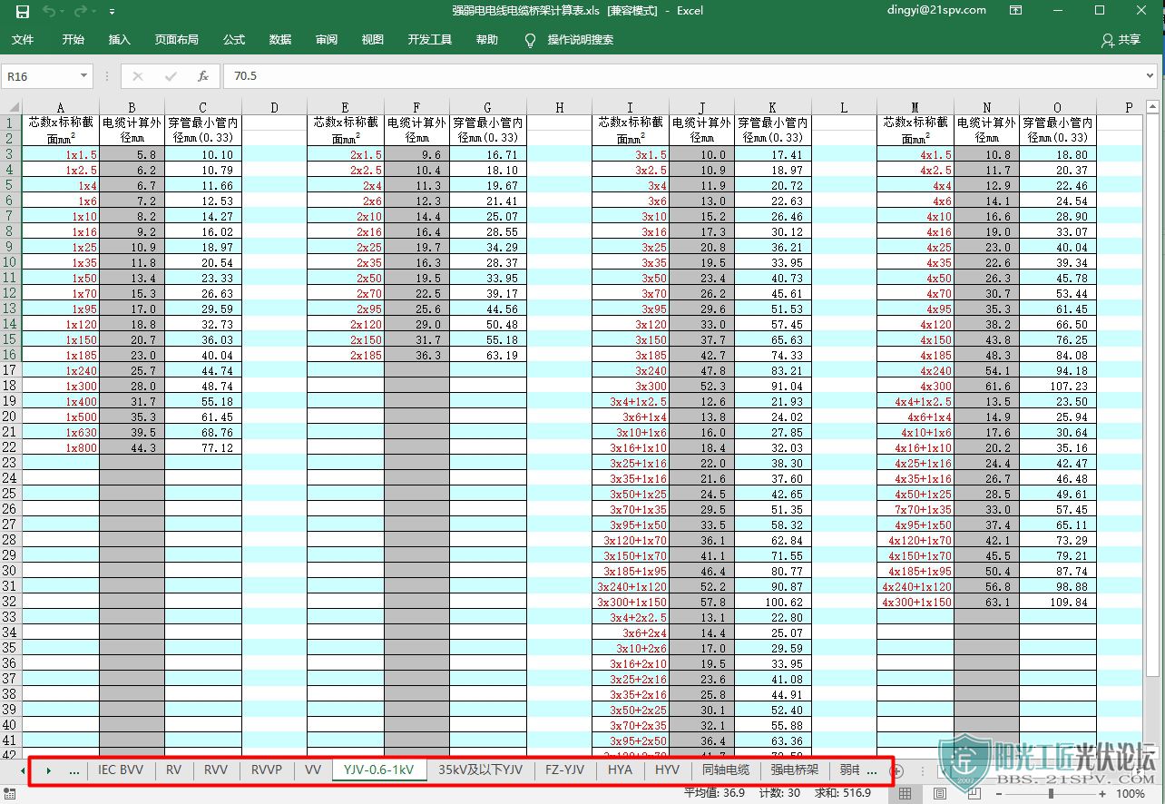
Task: Click the Name Box showing R16
Action: point(40,77)
